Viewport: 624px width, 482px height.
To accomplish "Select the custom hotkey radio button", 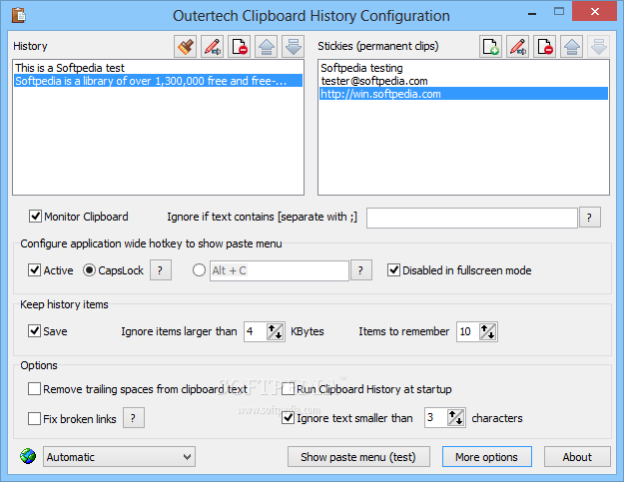I will 199,270.
